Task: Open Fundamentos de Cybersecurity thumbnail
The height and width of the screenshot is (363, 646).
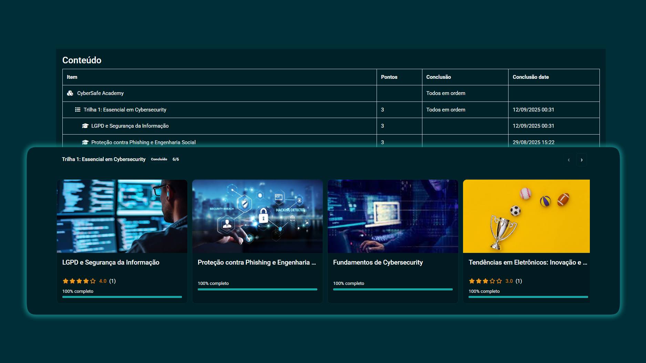Action: (x=393, y=216)
